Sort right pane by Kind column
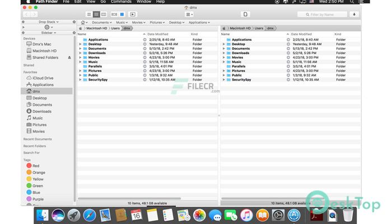392x224 pixels. click(338, 34)
